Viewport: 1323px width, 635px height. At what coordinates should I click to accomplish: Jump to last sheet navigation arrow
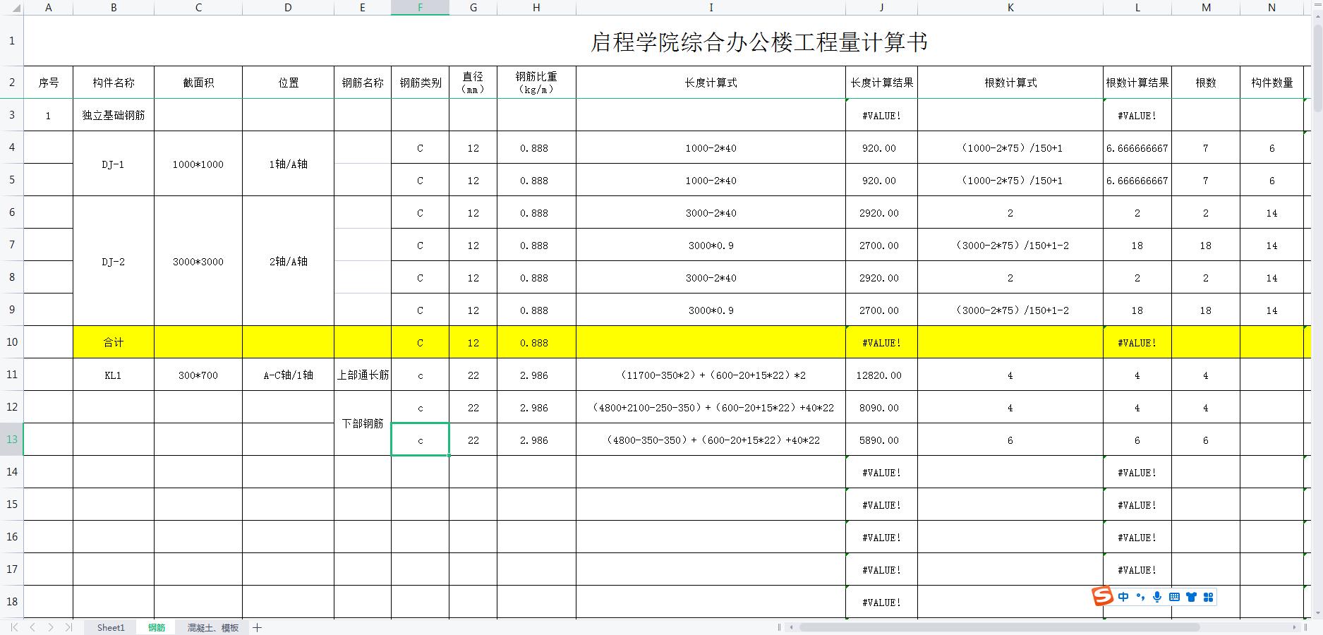click(x=68, y=627)
